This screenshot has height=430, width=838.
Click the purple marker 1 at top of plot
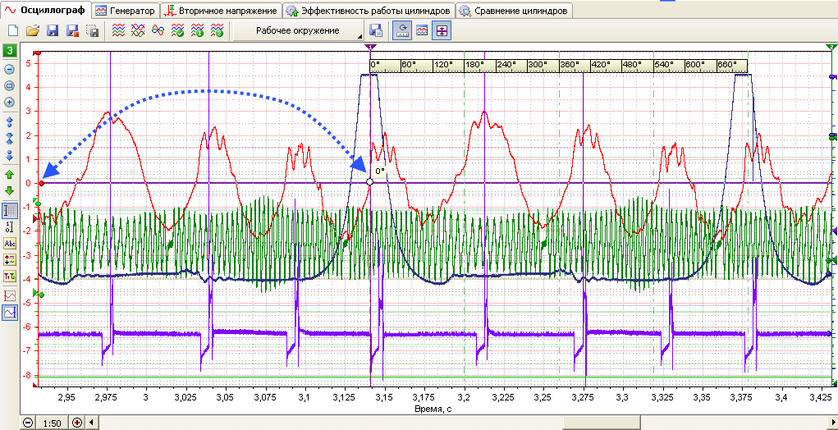click(x=370, y=48)
